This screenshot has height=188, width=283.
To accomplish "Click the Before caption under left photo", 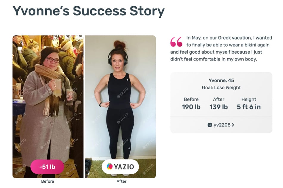I will pos(48,181).
